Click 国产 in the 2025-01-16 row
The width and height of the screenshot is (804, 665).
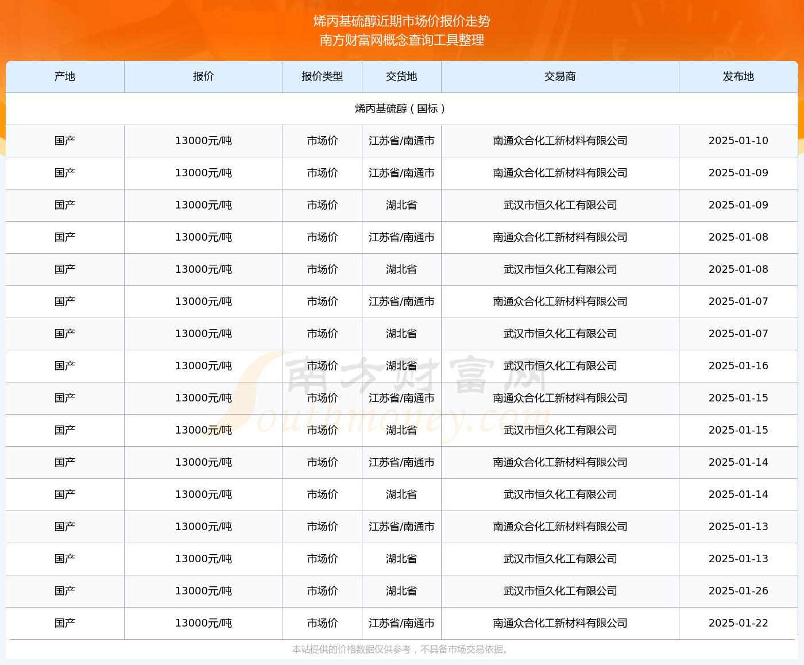coord(65,366)
